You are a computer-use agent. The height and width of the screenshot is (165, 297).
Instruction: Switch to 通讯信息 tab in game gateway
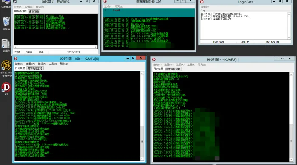pos(34,11)
